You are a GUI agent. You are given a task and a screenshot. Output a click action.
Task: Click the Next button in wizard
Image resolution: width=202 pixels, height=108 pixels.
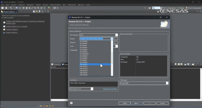click(137, 103)
